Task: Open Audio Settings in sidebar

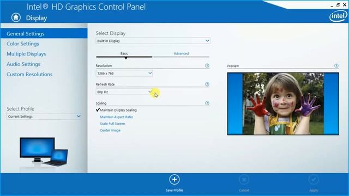Action: pyautogui.click(x=23, y=64)
